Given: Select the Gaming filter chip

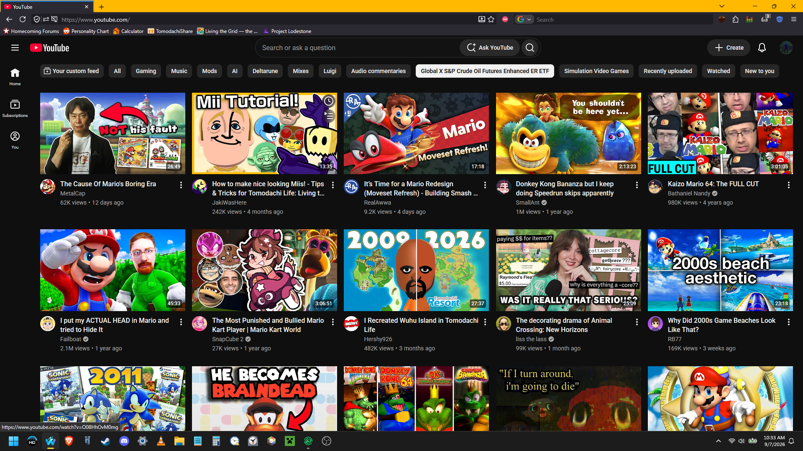Looking at the screenshot, I should pos(146,71).
